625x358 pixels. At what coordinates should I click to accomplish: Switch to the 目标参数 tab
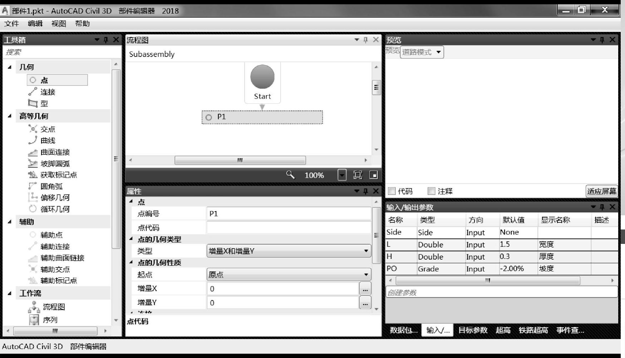(x=473, y=330)
